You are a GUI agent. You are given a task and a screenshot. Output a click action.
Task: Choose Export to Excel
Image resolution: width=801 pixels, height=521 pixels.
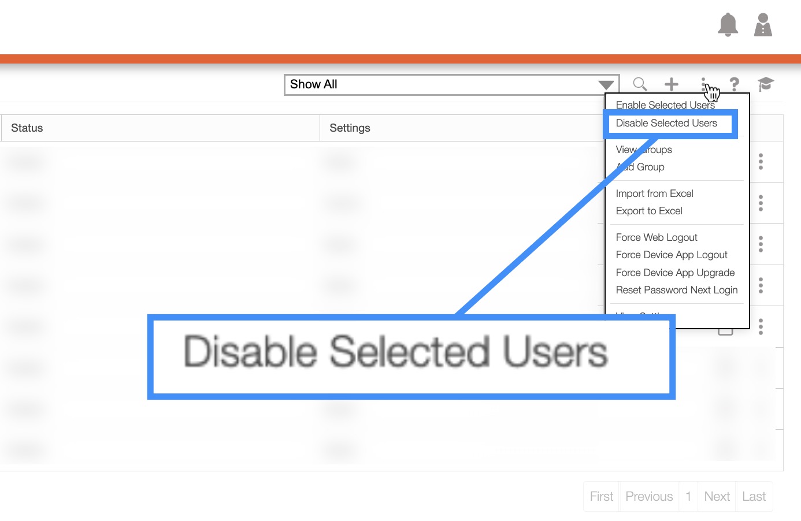(x=649, y=211)
